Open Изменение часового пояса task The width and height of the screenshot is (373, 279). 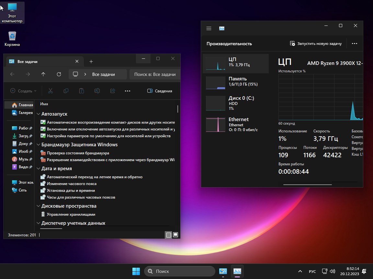point(72,184)
